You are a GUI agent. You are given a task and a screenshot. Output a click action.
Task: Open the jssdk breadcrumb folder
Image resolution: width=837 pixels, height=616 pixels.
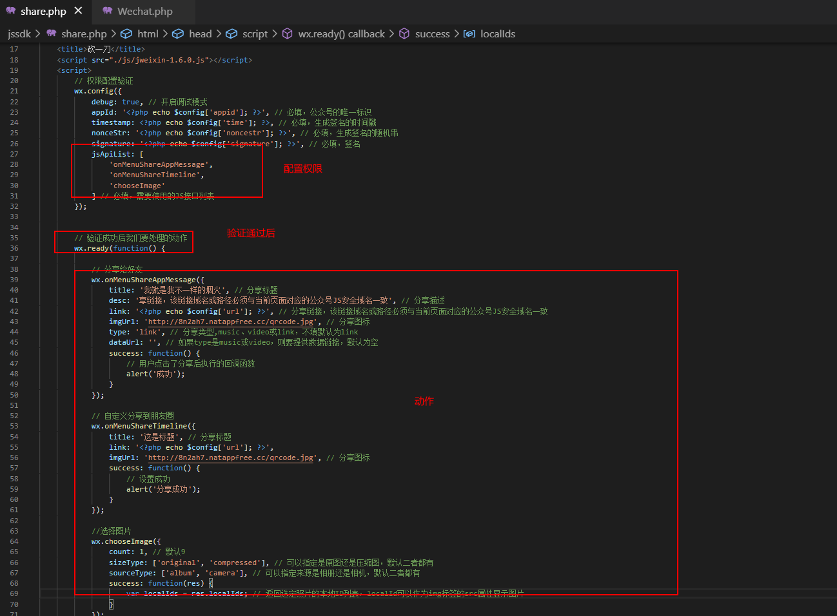[19, 34]
